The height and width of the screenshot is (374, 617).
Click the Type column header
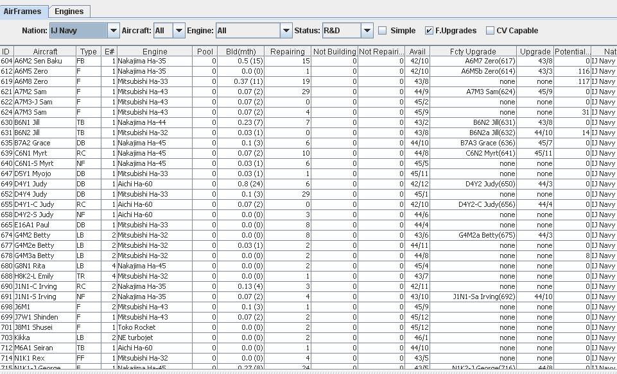[x=89, y=51]
